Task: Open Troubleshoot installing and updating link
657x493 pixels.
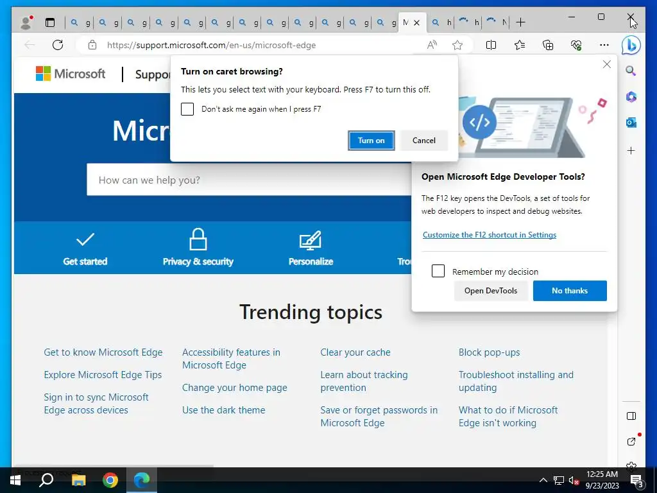Action: click(516, 381)
